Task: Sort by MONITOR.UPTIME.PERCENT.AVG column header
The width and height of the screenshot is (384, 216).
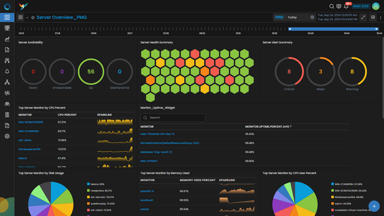Action: (268, 126)
